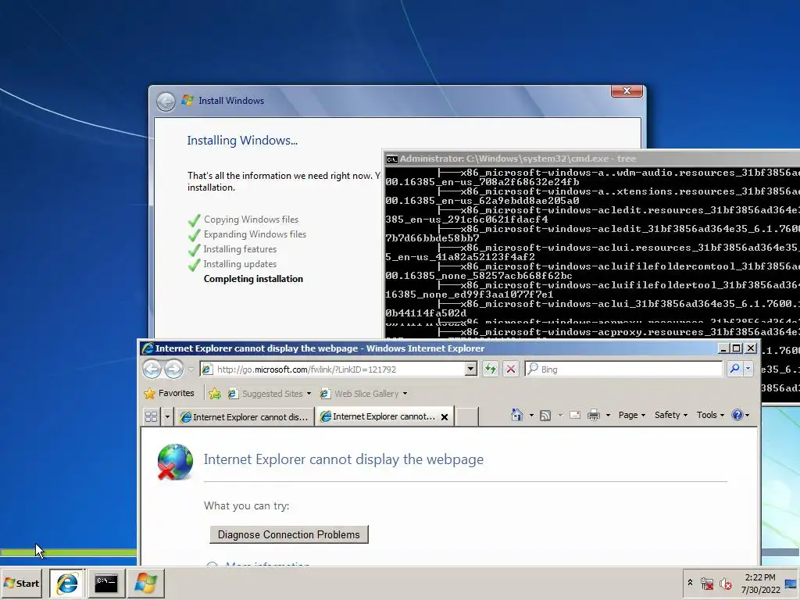The height and width of the screenshot is (600, 800).
Task: Click the Internet Explorer forward arrow button
Action: point(173,369)
